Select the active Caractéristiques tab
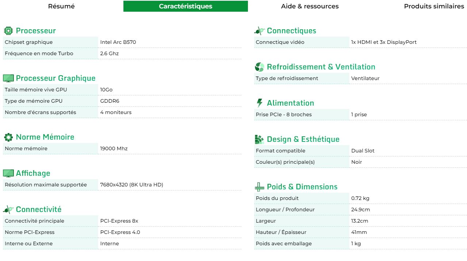 click(186, 6)
